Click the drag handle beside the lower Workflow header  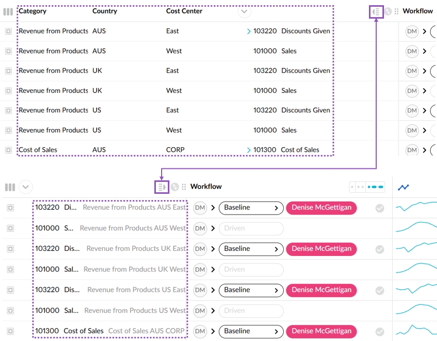[x=184, y=187]
